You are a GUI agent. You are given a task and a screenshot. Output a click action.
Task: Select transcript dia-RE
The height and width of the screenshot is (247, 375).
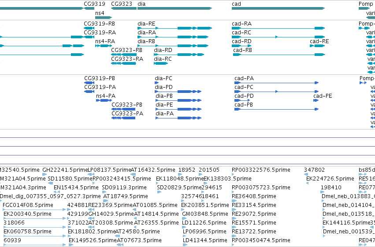point(146,24)
